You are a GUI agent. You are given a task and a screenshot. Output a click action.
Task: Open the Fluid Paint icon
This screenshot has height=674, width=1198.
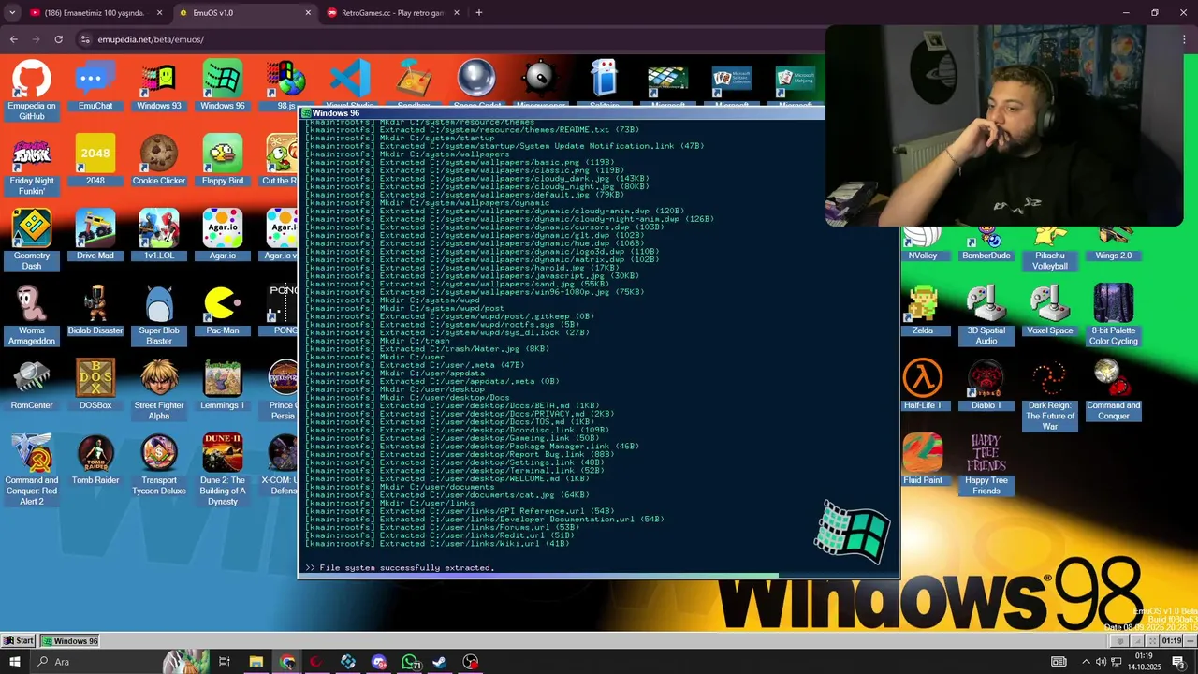point(923,460)
